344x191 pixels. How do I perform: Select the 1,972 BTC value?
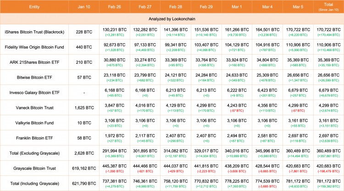click(x=115, y=136)
